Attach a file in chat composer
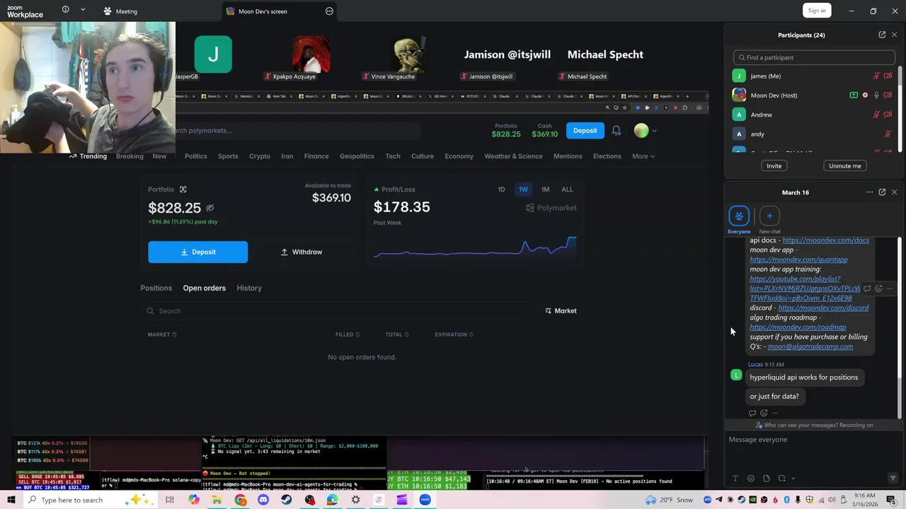Viewport: 906px width, 509px height. click(x=767, y=479)
